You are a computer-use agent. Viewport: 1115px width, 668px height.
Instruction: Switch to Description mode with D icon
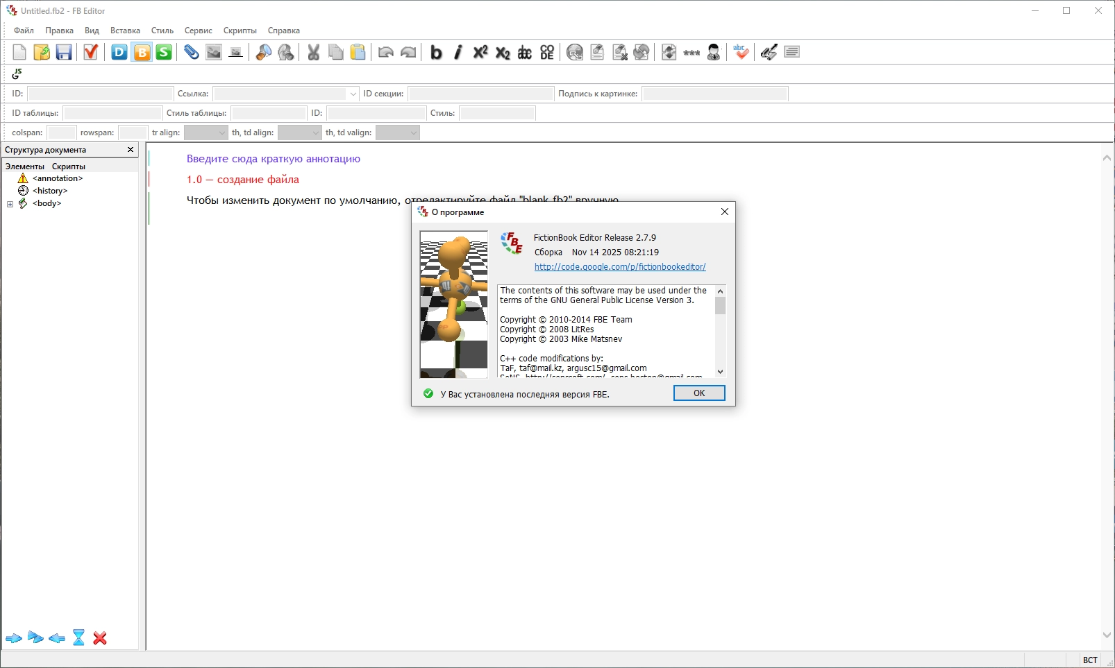coord(119,53)
